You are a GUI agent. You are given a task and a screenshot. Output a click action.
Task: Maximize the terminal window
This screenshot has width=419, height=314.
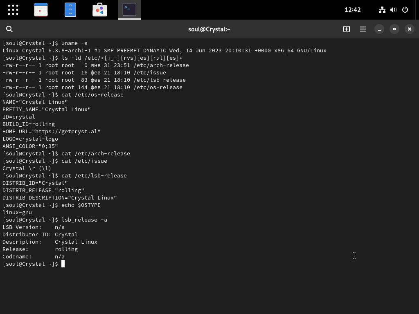(x=394, y=29)
